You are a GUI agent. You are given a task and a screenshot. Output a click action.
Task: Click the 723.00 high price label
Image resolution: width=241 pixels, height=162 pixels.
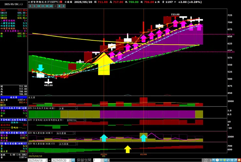pyautogui.click(x=175, y=14)
